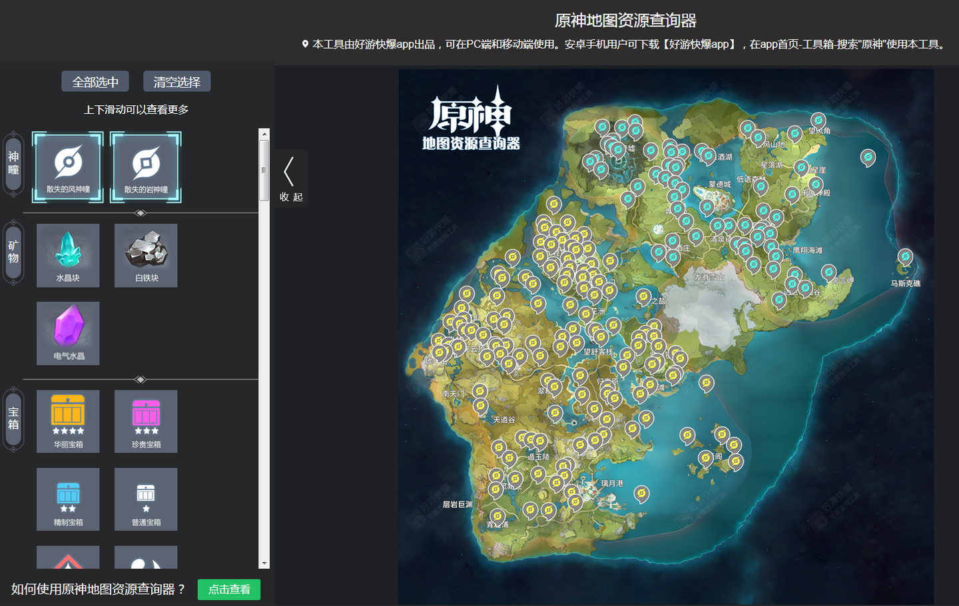Click the green 点击查看 button
The height and width of the screenshot is (606, 959).
(x=229, y=589)
